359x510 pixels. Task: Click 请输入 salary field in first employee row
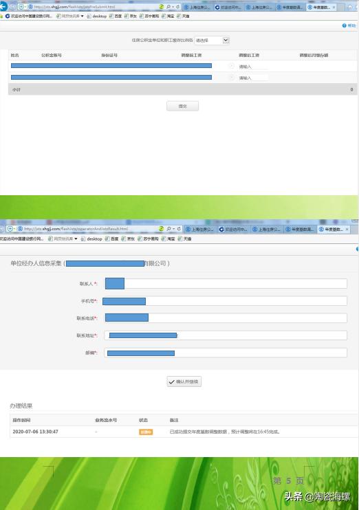tap(252, 67)
